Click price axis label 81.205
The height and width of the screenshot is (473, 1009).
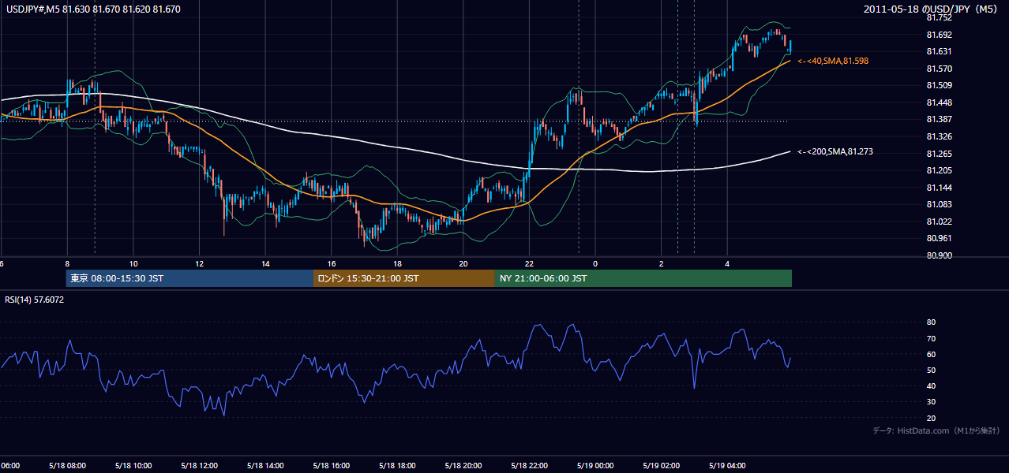point(938,170)
